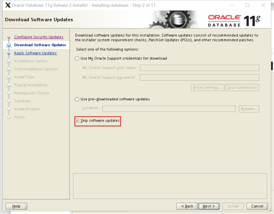The height and width of the screenshot is (214, 274).
Task: Click the My Oracle Support user name field
Action: pos(199,68)
